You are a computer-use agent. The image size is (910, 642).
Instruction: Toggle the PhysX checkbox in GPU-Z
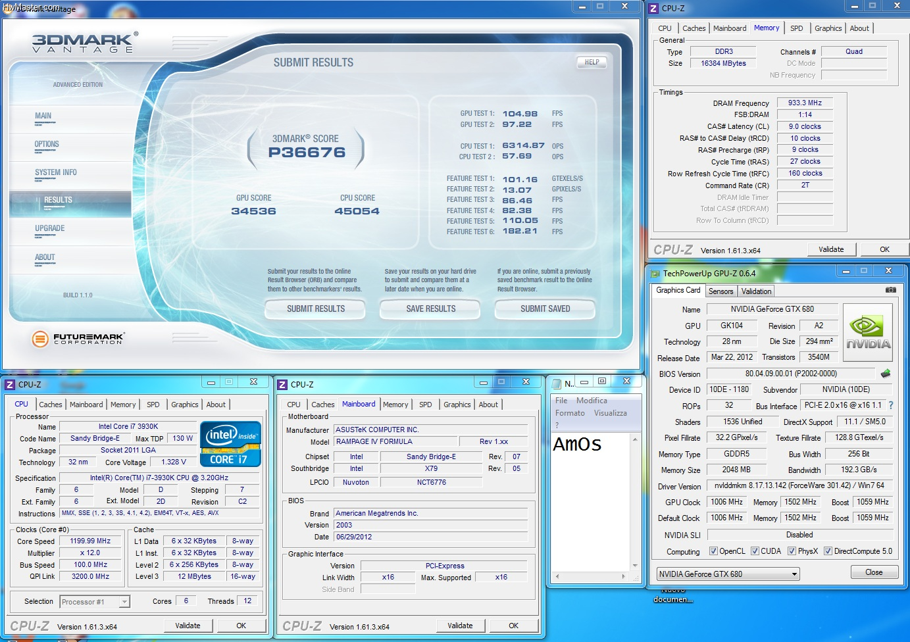(x=792, y=551)
